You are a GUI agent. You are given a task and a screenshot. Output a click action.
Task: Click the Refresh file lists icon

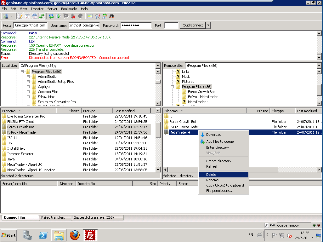click(x=51, y=16)
